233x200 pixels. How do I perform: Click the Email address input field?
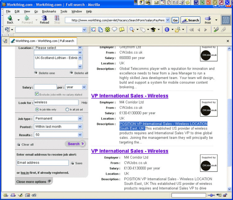[43, 163]
